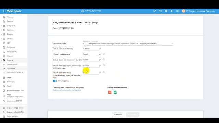
Task: Open Помощь бухгалтера in the top bar
Action: pyautogui.click(x=91, y=11)
